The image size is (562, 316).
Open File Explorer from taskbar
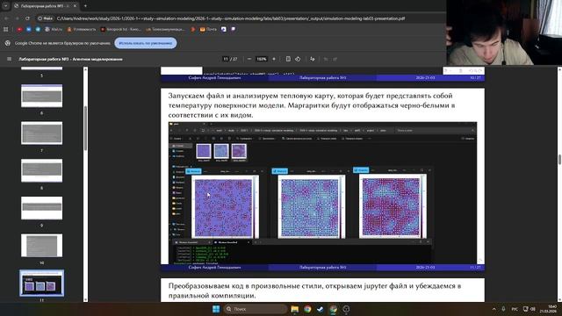point(295,309)
